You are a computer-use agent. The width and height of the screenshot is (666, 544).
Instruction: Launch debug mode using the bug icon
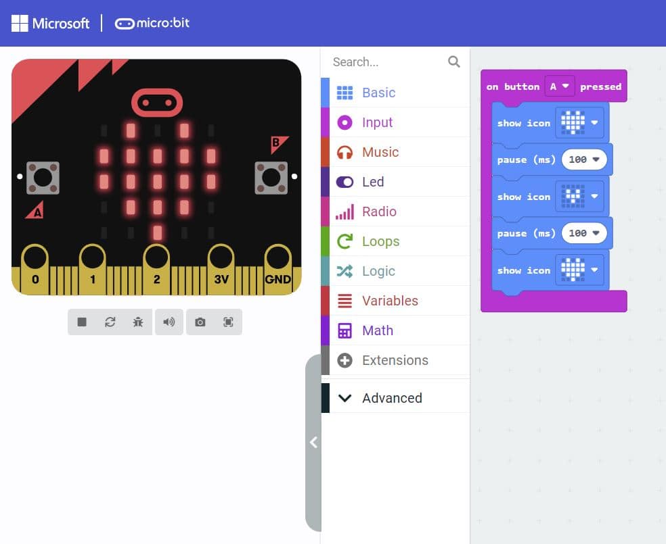(138, 322)
